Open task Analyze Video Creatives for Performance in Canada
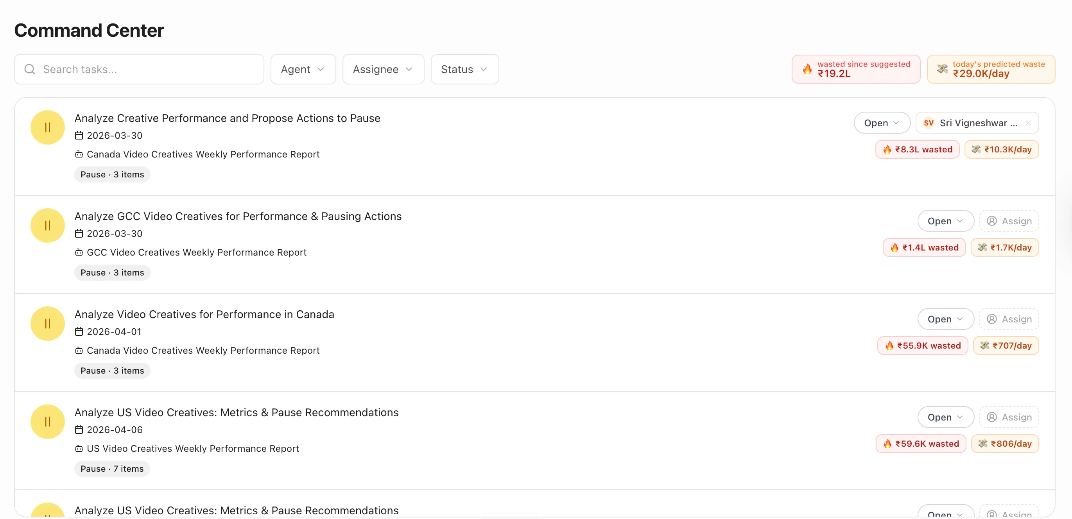 [204, 315]
